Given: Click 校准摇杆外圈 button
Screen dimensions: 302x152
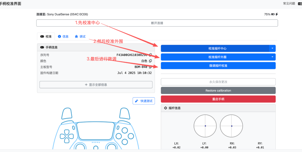Looking at the screenshot, I should click(215, 57).
